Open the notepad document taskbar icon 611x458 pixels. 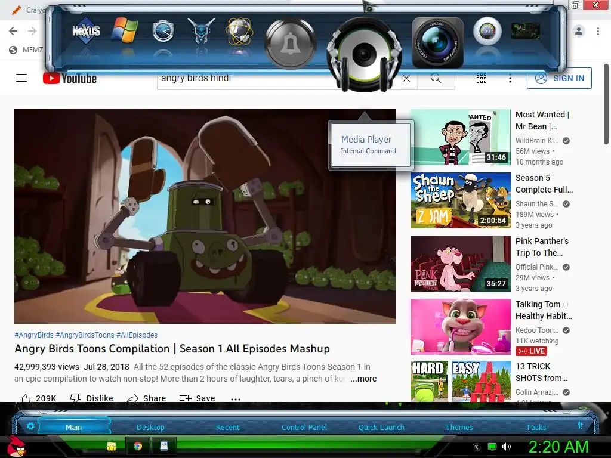tap(164, 446)
